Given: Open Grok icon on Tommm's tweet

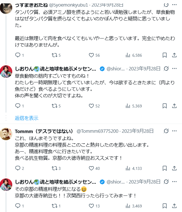Looking at the screenshot, I should pyautogui.click(x=166, y=131).
